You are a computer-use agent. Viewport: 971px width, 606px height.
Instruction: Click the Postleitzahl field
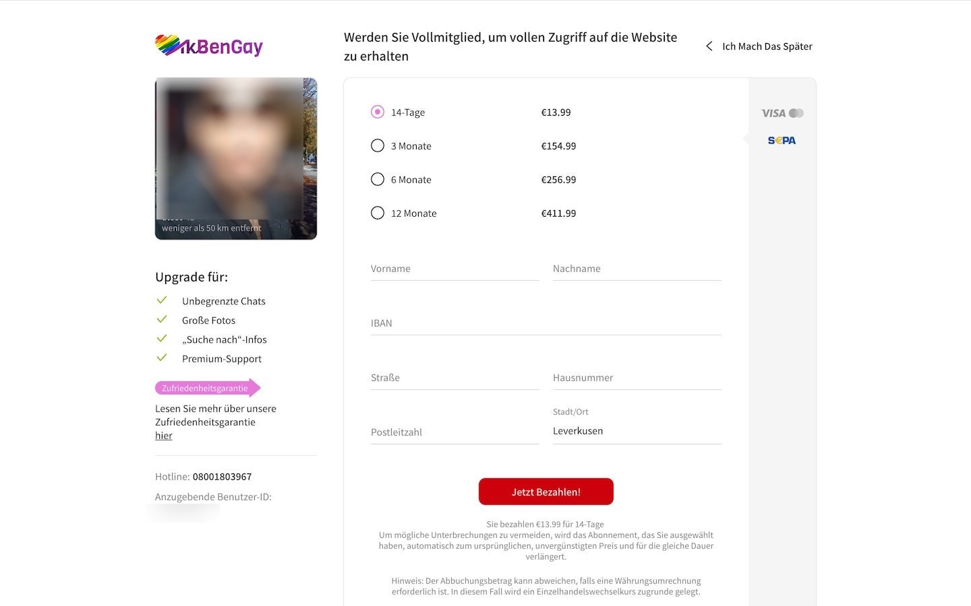tap(454, 432)
